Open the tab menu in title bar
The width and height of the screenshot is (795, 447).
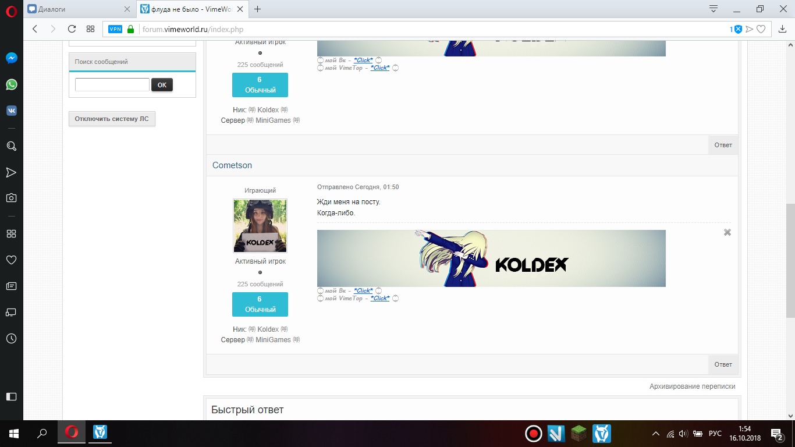pos(714,9)
